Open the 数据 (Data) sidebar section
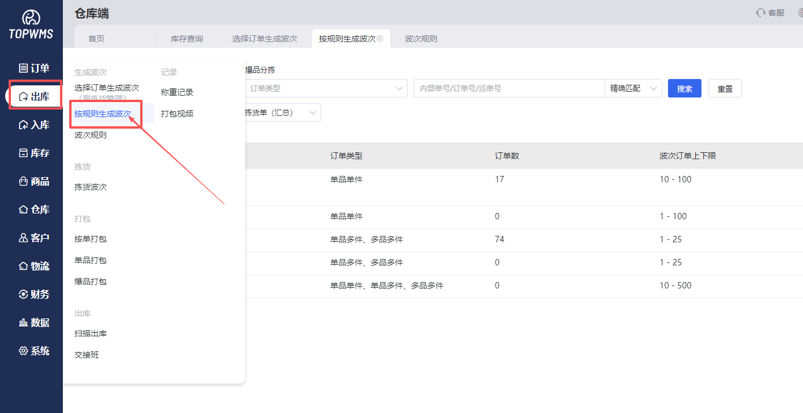The width and height of the screenshot is (803, 413). 33,322
